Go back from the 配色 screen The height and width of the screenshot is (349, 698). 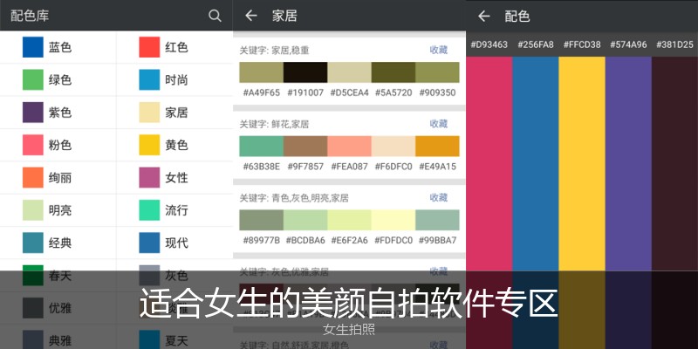click(484, 17)
